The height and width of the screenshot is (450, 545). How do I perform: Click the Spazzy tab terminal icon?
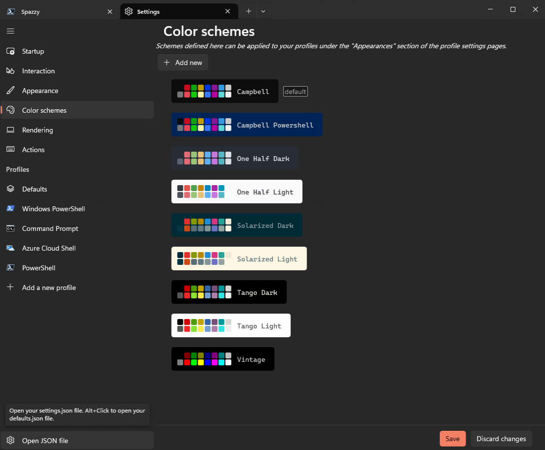[10, 11]
